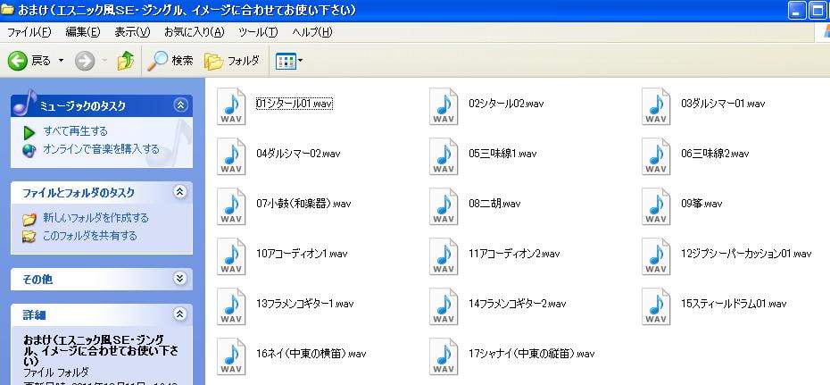Click the share folder icon in tasks

29,236
